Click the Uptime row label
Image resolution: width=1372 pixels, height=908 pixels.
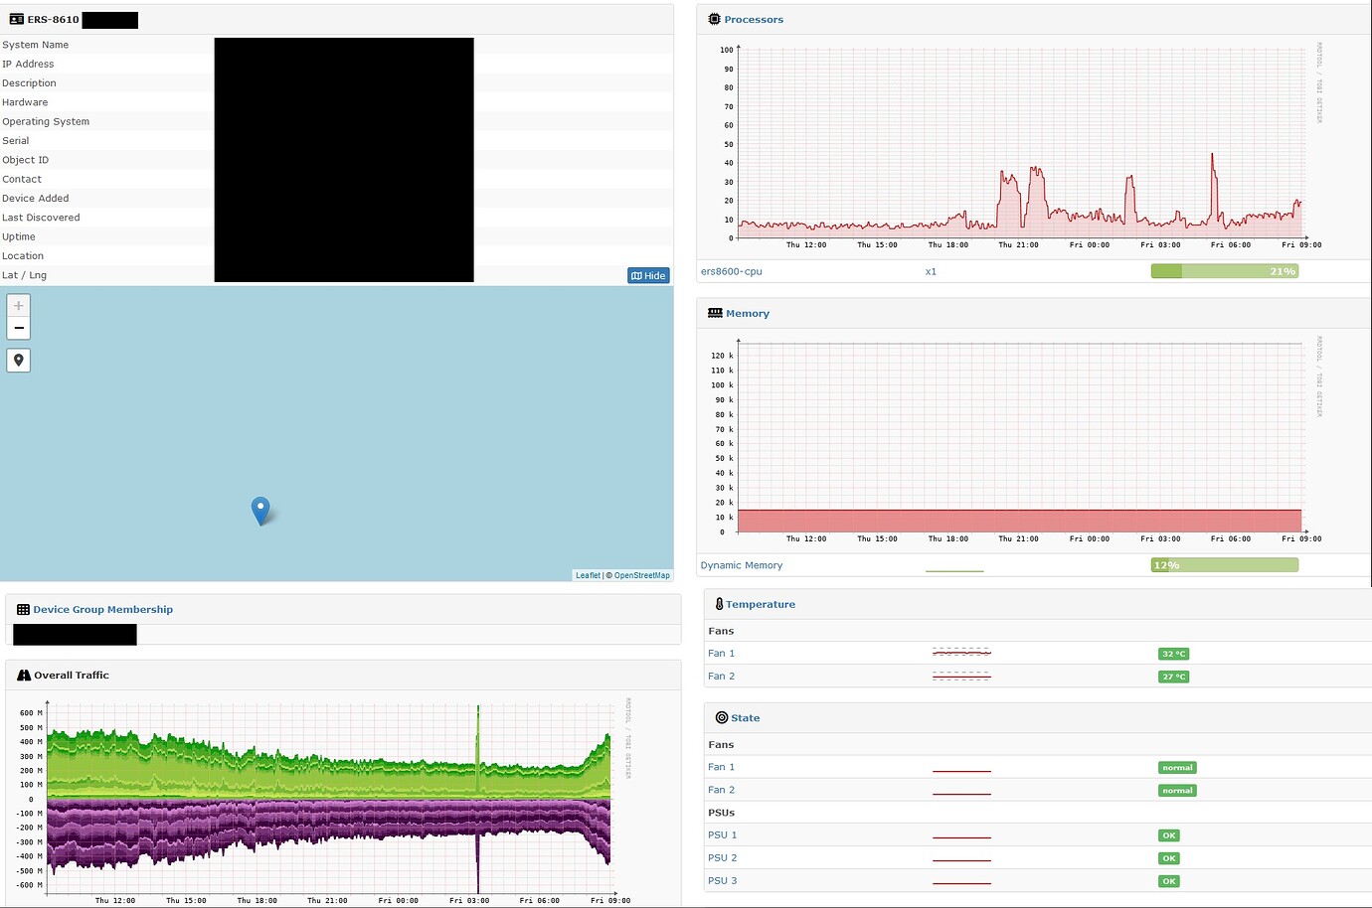19,236
